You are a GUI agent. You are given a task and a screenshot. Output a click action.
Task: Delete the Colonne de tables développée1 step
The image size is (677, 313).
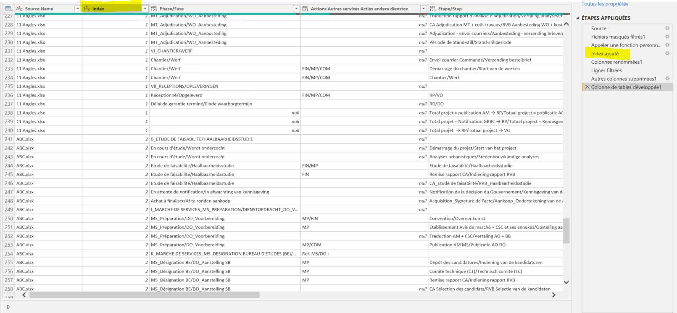(587, 87)
